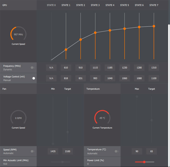The width and height of the screenshot is (170, 167).
Task: Click the State 6 voltage field 1080
Action: (139, 78)
